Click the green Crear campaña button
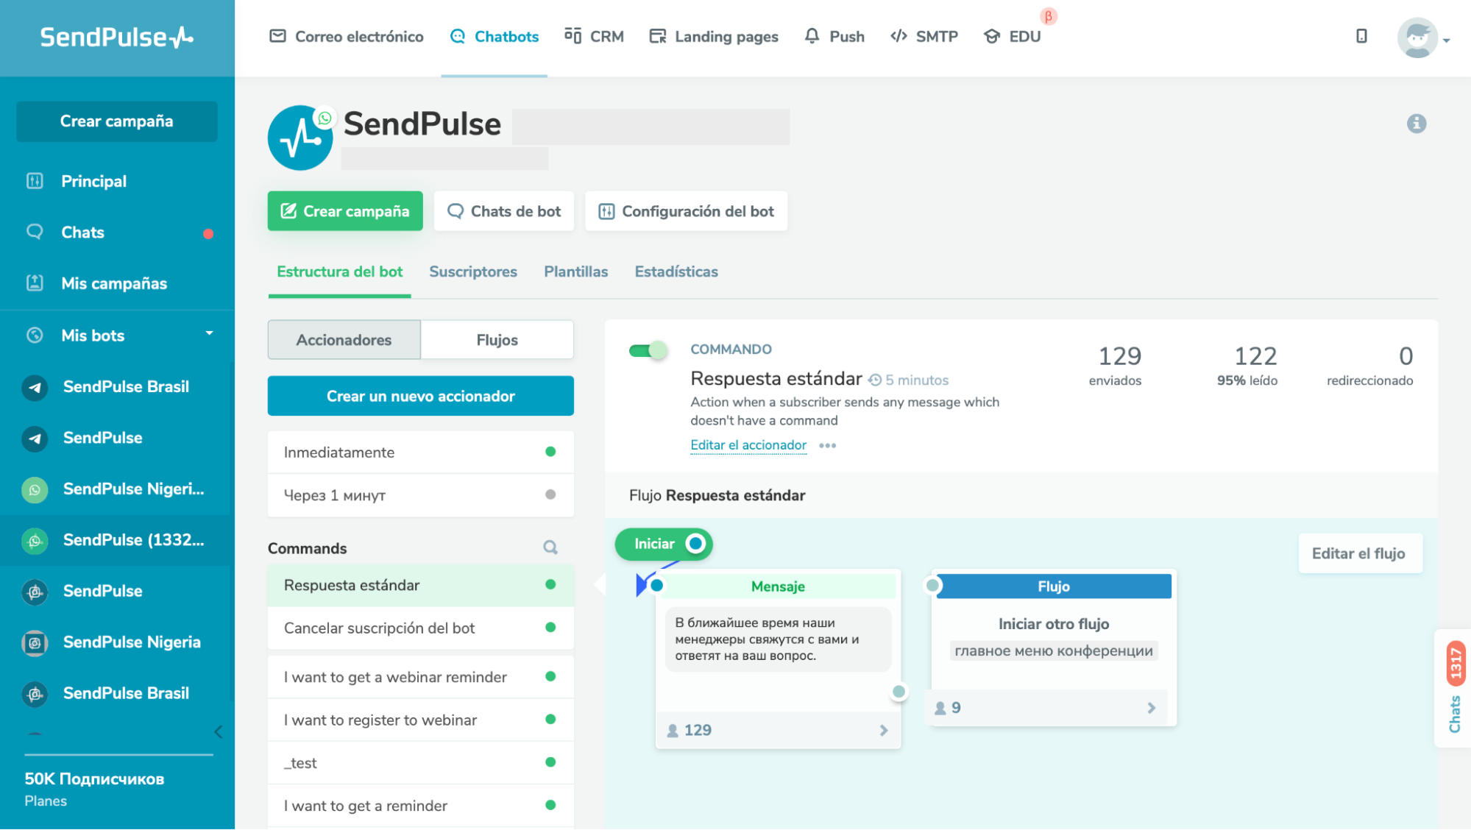Image resolution: width=1471 pixels, height=830 pixels. pyautogui.click(x=345, y=211)
